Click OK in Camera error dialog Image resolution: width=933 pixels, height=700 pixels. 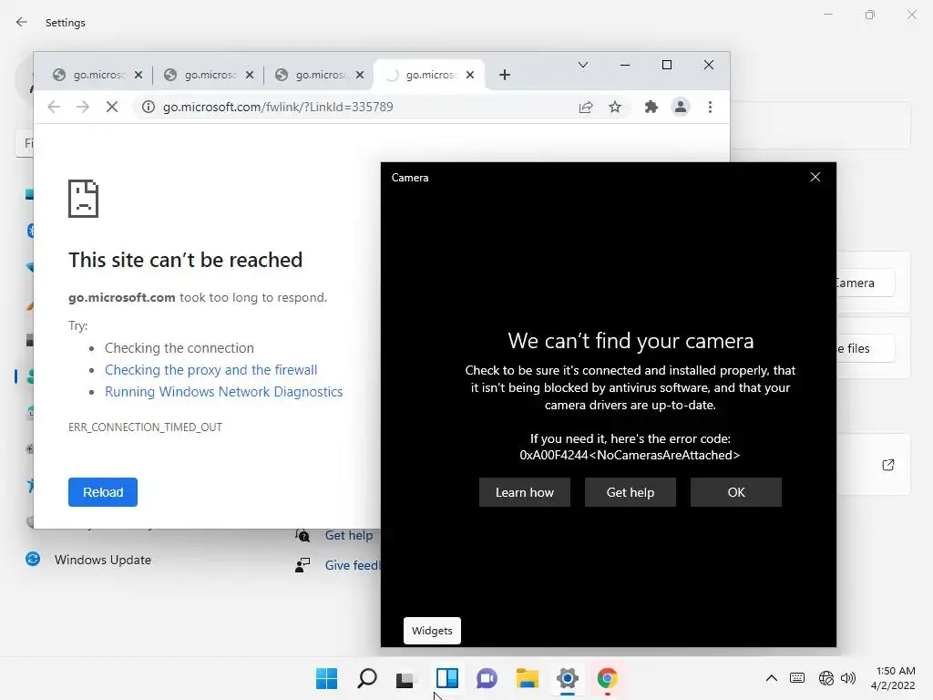pyautogui.click(x=736, y=492)
